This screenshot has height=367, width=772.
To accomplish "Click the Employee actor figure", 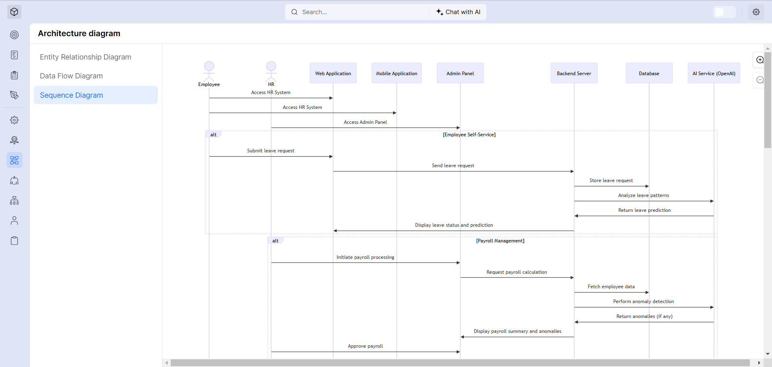I will [x=209, y=74].
